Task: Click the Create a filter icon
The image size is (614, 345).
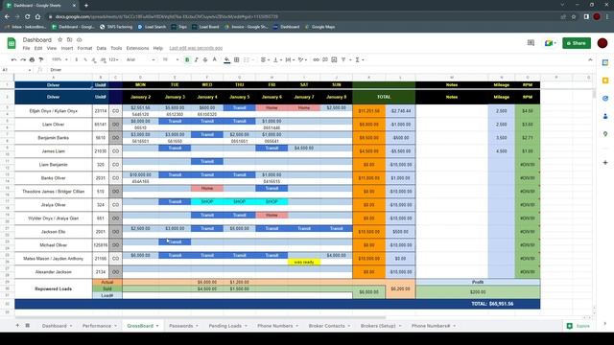Action: 343,59
